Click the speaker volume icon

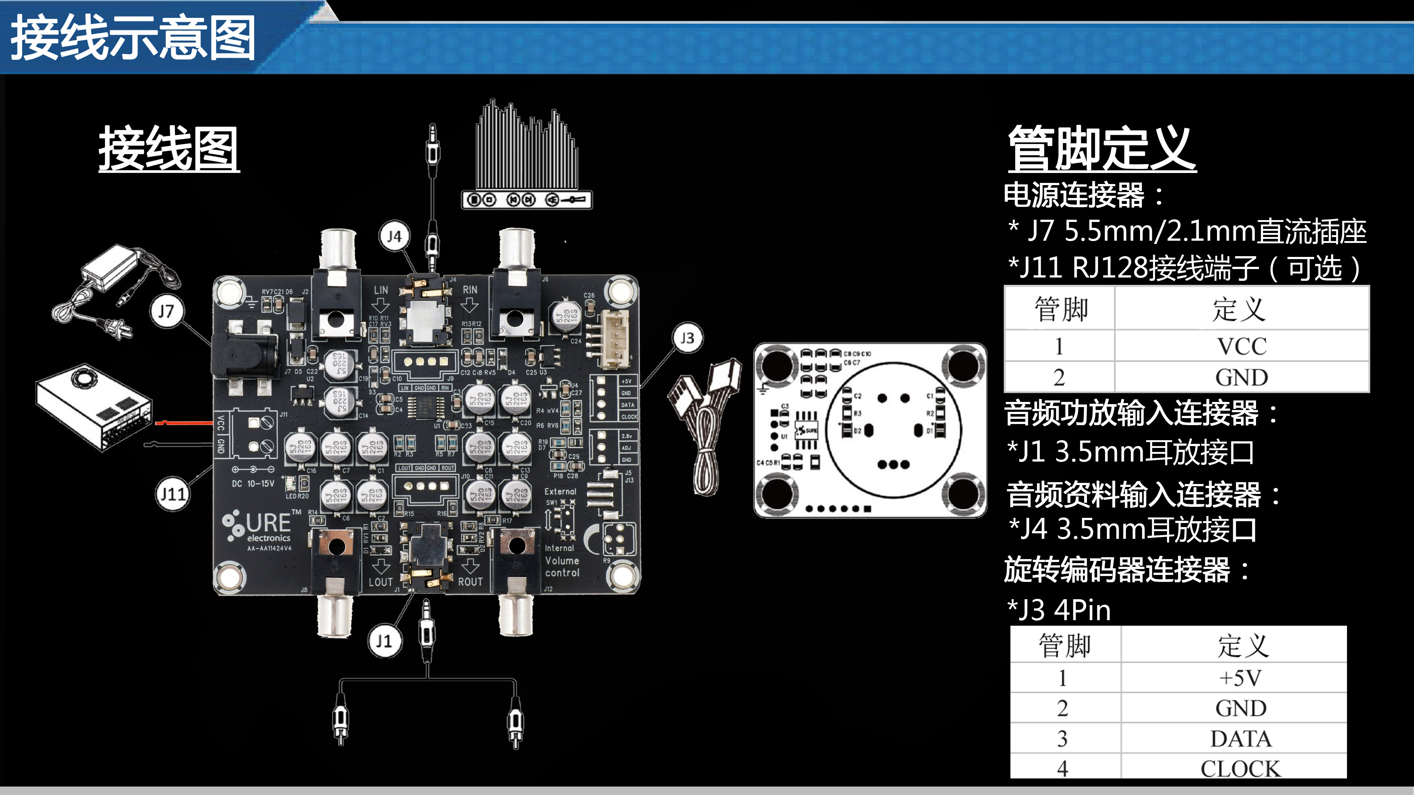(x=552, y=200)
